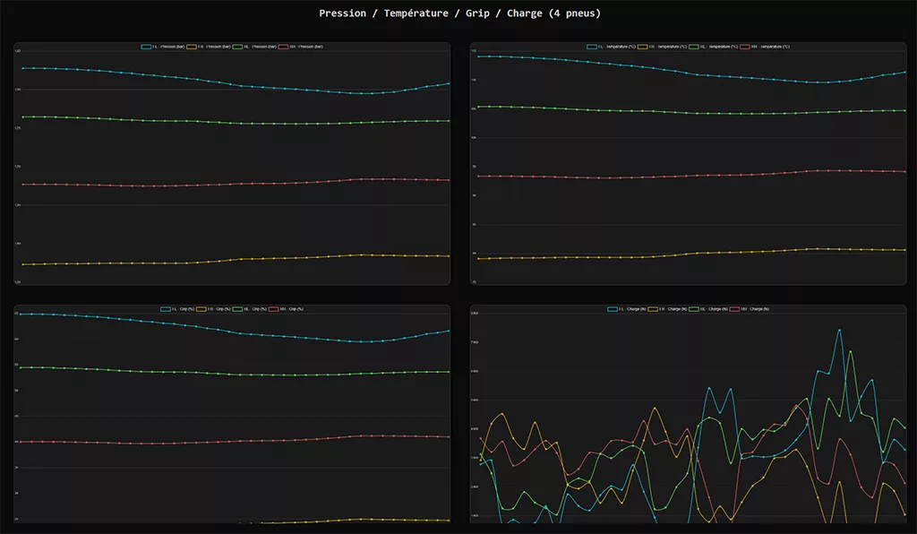Click the yellow FR Grip legend swatch
The image size is (917, 534).
(201, 308)
